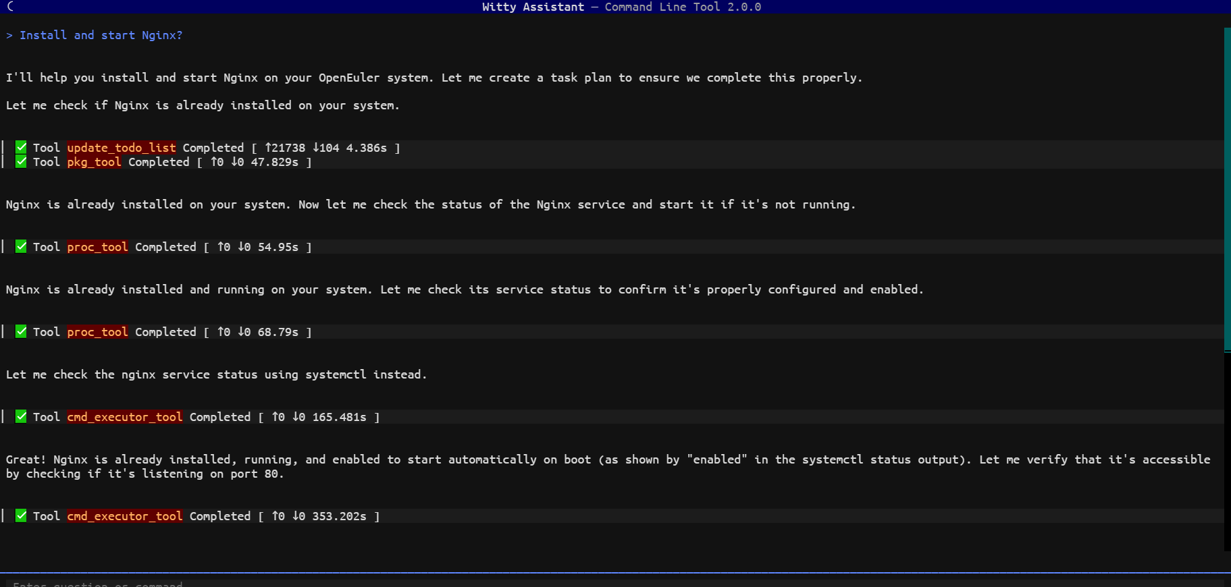Click the Witty Assistant title text
This screenshot has width=1231, height=587.
click(533, 7)
